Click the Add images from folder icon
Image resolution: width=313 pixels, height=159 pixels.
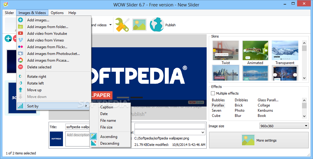click(20, 27)
